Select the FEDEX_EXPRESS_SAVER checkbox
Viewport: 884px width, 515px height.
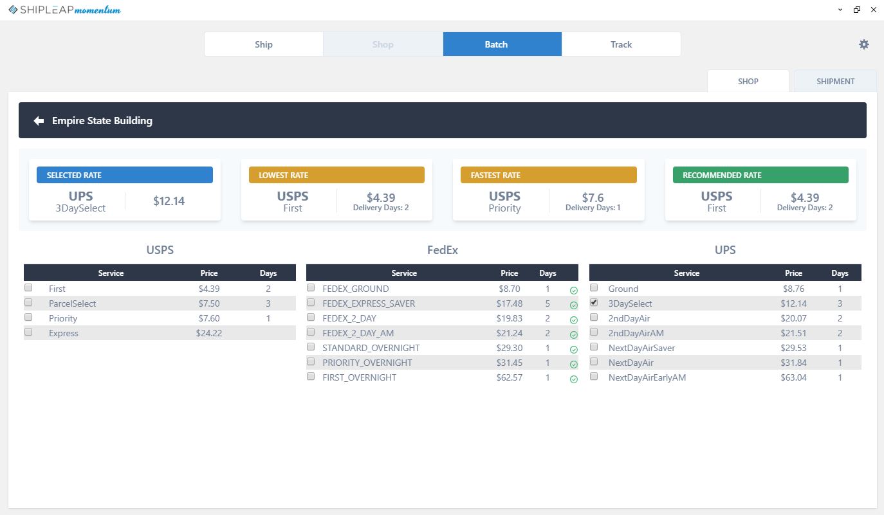coord(311,302)
